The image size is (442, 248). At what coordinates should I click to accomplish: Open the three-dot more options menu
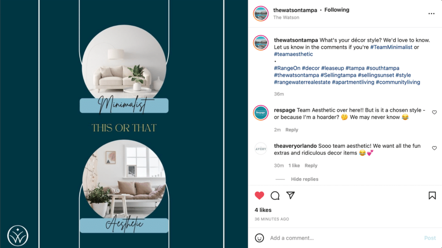click(x=431, y=13)
